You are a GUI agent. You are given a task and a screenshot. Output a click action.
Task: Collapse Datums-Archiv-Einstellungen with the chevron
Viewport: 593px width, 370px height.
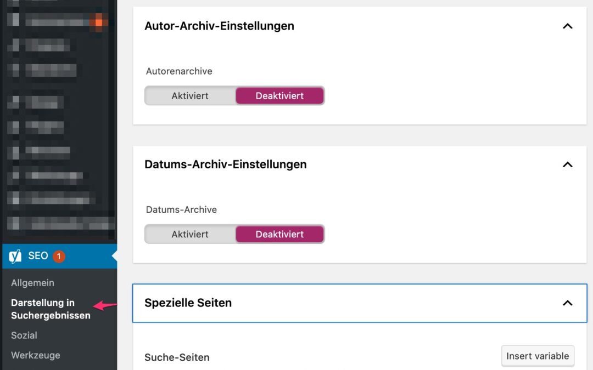(x=568, y=164)
